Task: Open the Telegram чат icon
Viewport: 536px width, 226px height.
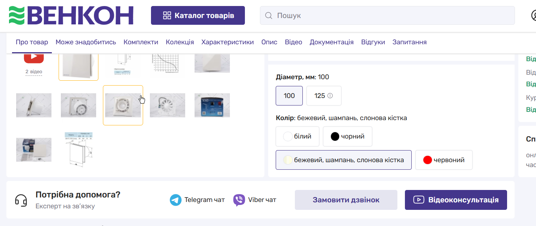Action: tap(175, 200)
